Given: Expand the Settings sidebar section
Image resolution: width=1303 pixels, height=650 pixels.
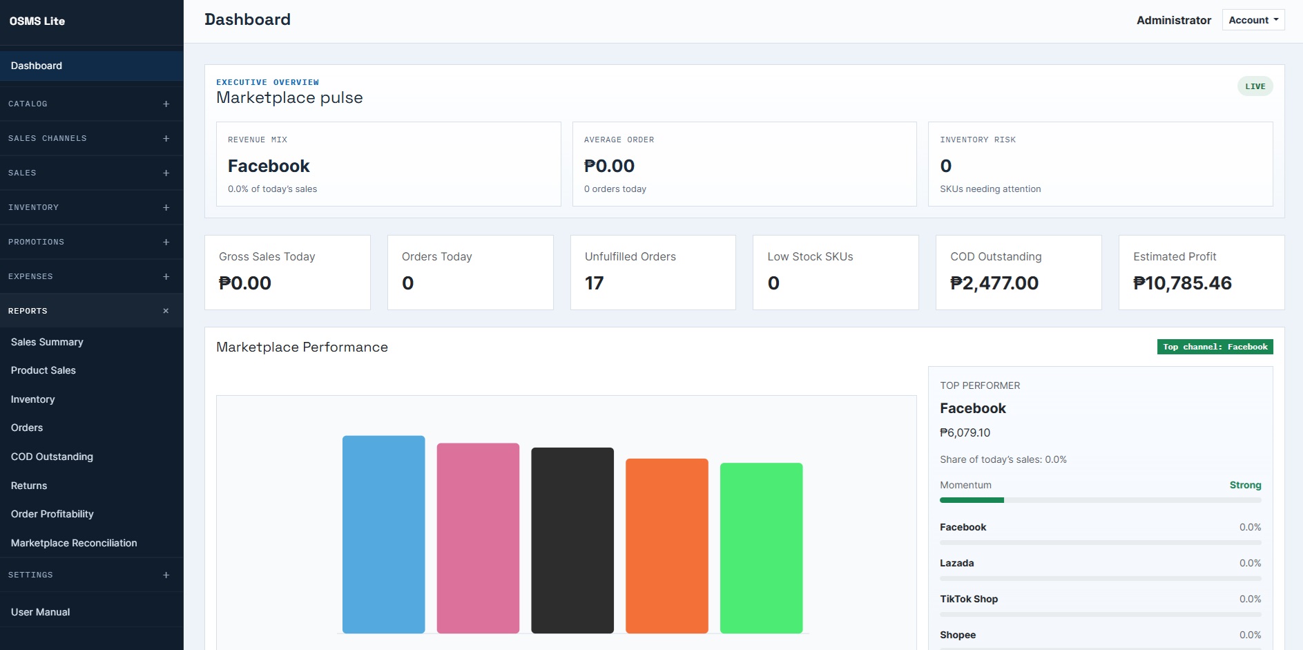Looking at the screenshot, I should (91, 575).
